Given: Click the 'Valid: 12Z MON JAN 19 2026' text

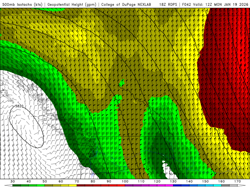Looking at the screenshot, I should tap(221, 4).
